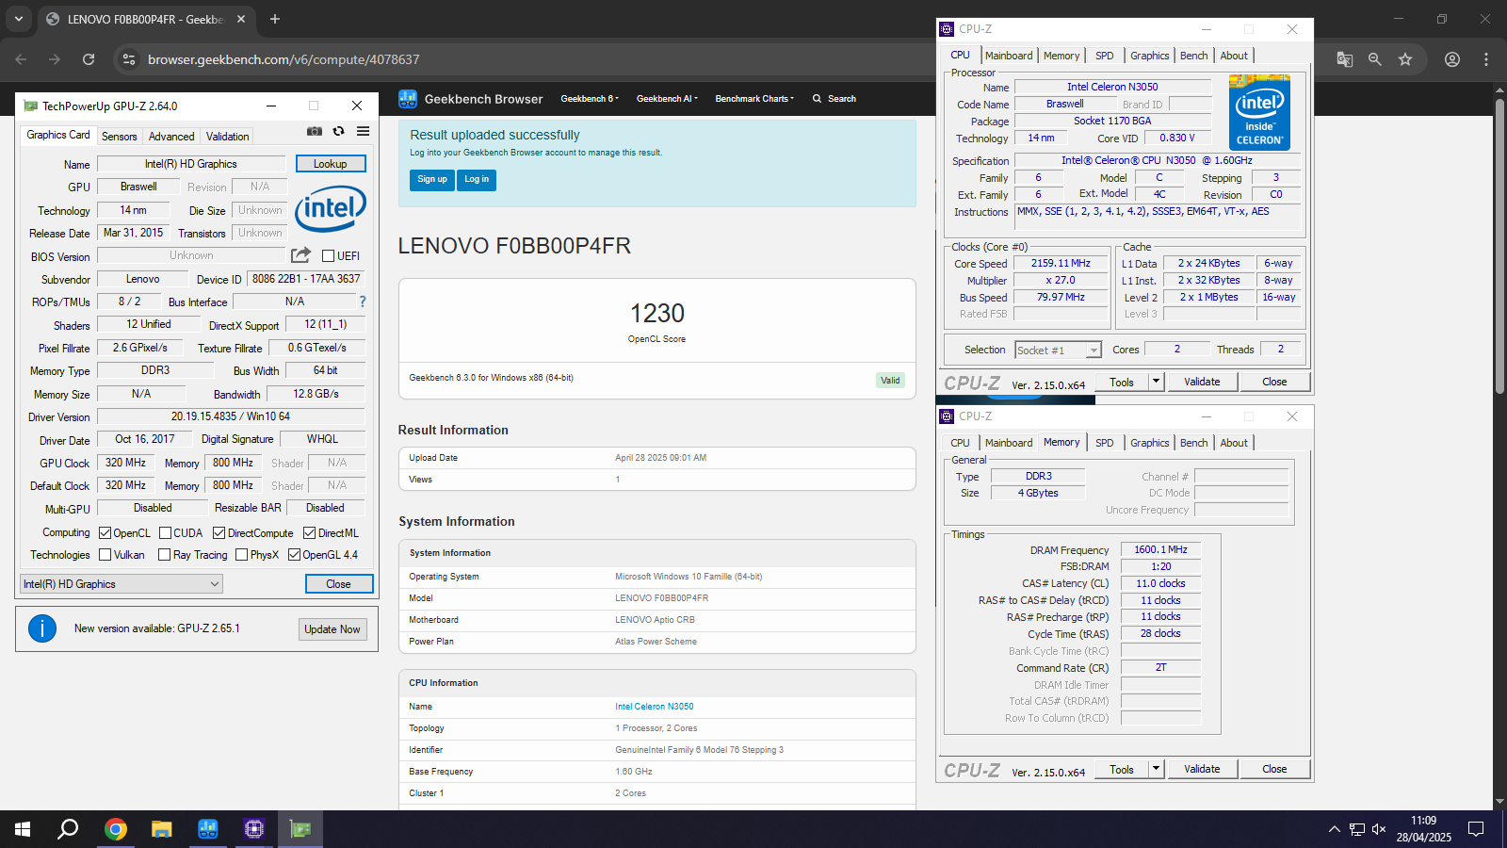Open the Bench tab in lower CPU-Z window
Image resolution: width=1507 pixels, height=848 pixels.
point(1194,443)
